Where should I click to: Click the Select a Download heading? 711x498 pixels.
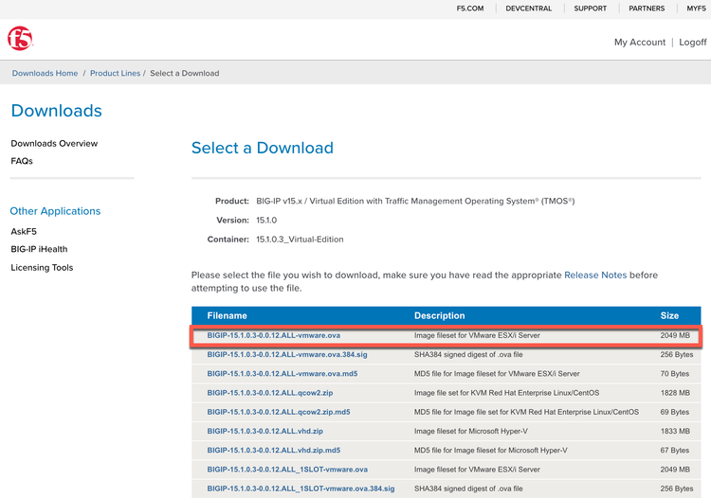262,148
